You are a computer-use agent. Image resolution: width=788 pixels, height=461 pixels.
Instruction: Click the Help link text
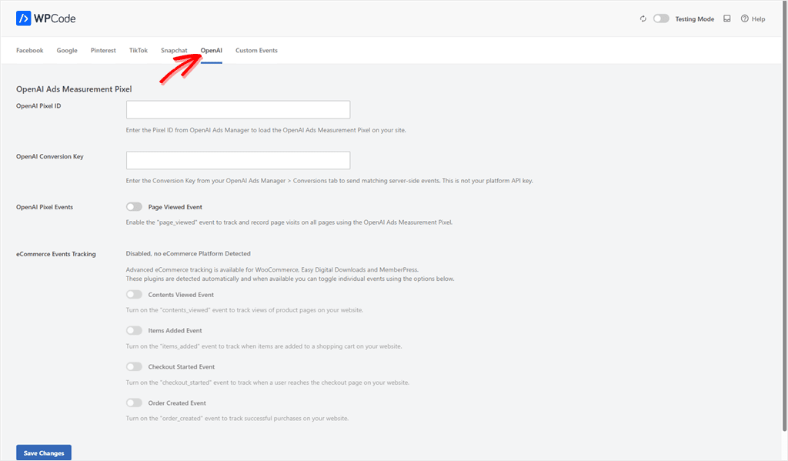click(x=758, y=19)
